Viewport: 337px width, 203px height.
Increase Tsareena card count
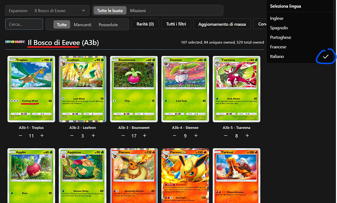[x=247, y=136]
